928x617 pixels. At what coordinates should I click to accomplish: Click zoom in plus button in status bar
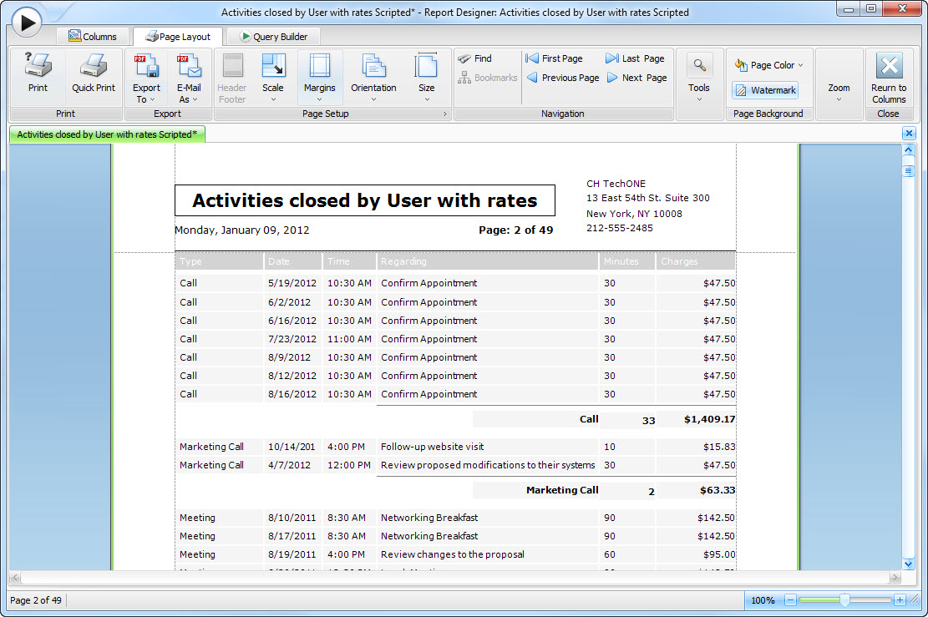(900, 599)
